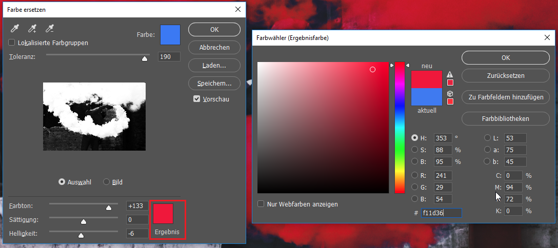558x248 pixels.
Task: Uncheck the Vorschau checkbox
Action: click(196, 99)
